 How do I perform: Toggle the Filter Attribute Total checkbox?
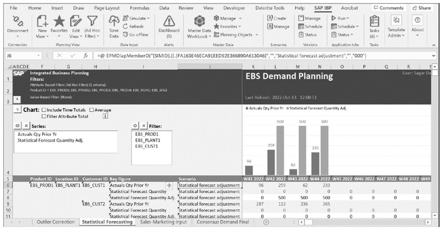[44, 117]
